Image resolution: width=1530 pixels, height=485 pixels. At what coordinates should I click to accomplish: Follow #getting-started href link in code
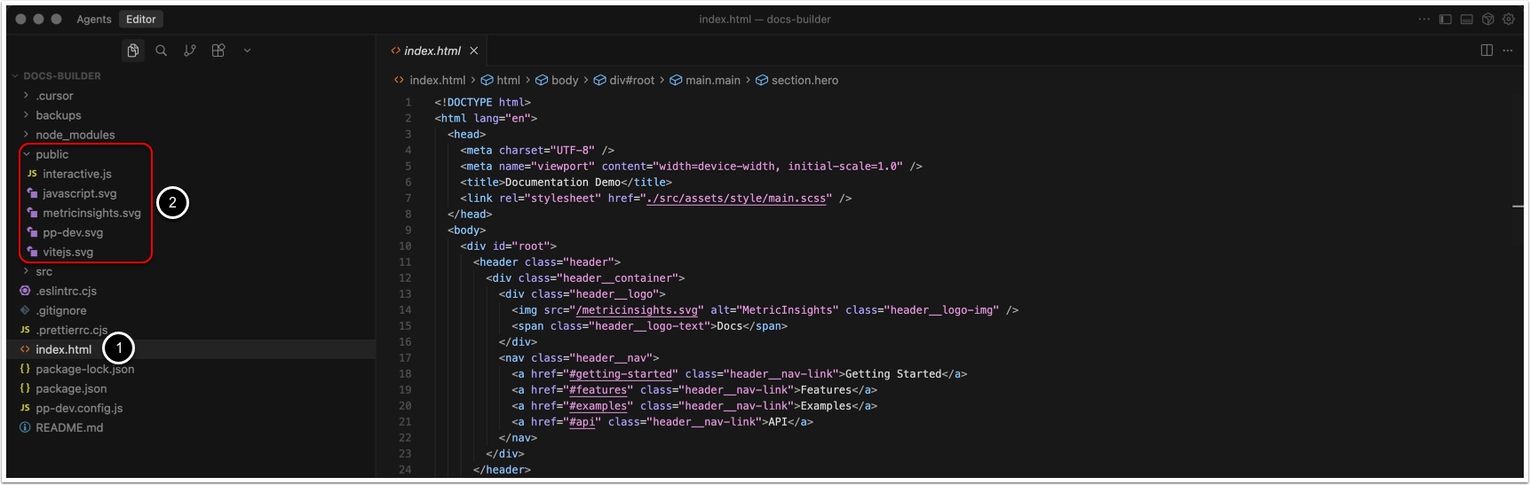[x=620, y=374]
